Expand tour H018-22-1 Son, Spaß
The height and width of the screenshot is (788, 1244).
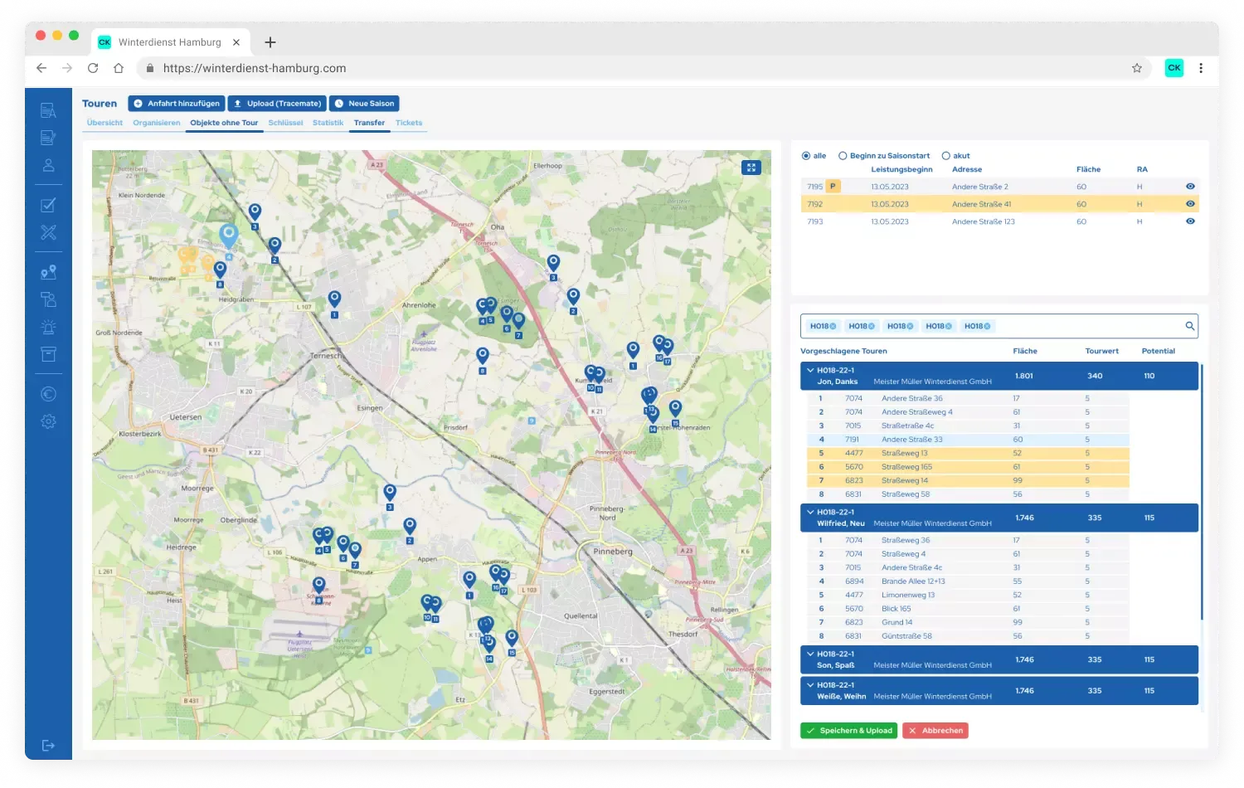[810, 654]
